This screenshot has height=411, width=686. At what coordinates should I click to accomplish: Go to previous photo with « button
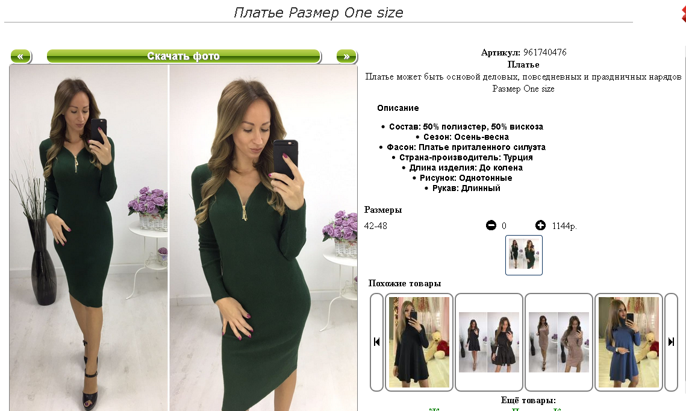(x=20, y=57)
